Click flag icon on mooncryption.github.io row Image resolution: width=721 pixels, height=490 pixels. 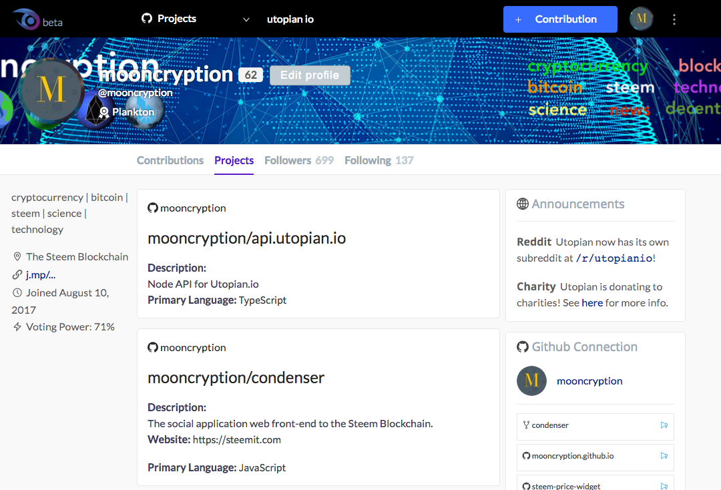tap(664, 456)
